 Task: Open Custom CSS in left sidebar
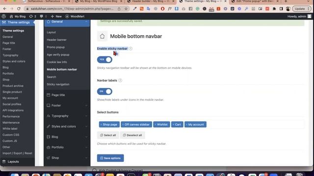point(11,135)
